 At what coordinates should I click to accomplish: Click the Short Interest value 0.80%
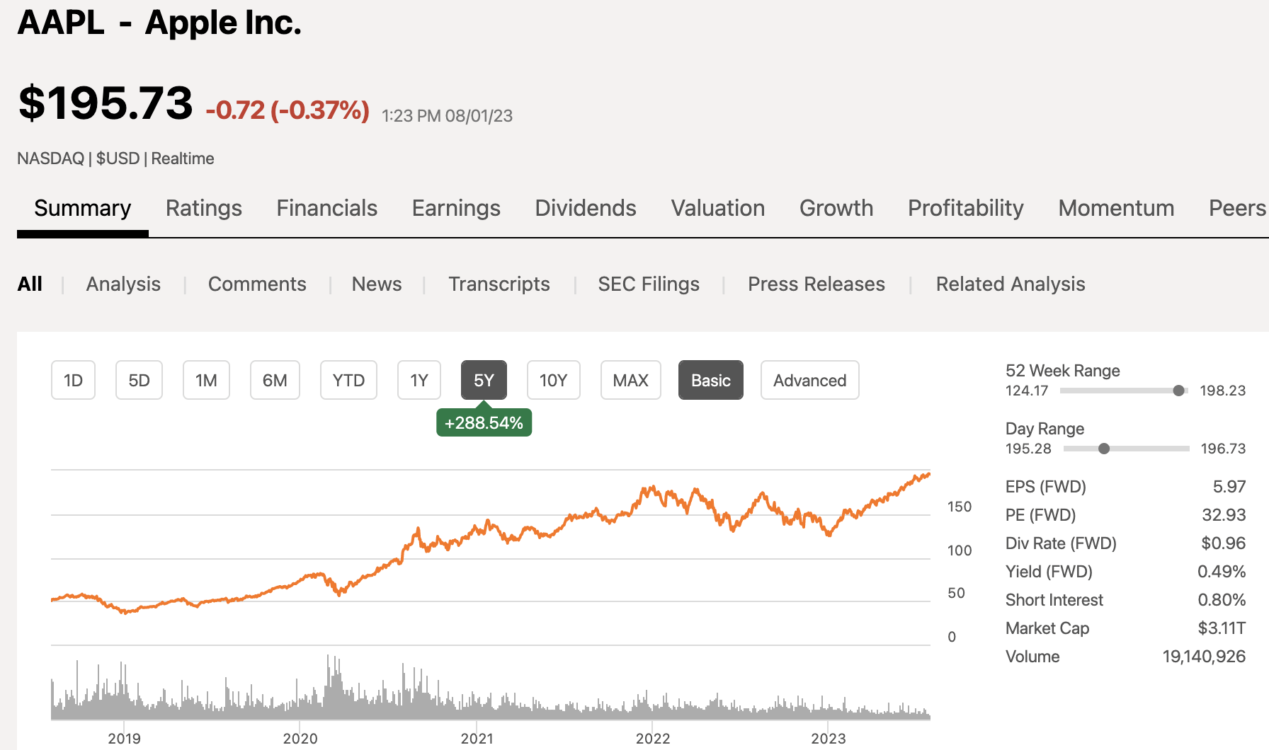(1222, 599)
